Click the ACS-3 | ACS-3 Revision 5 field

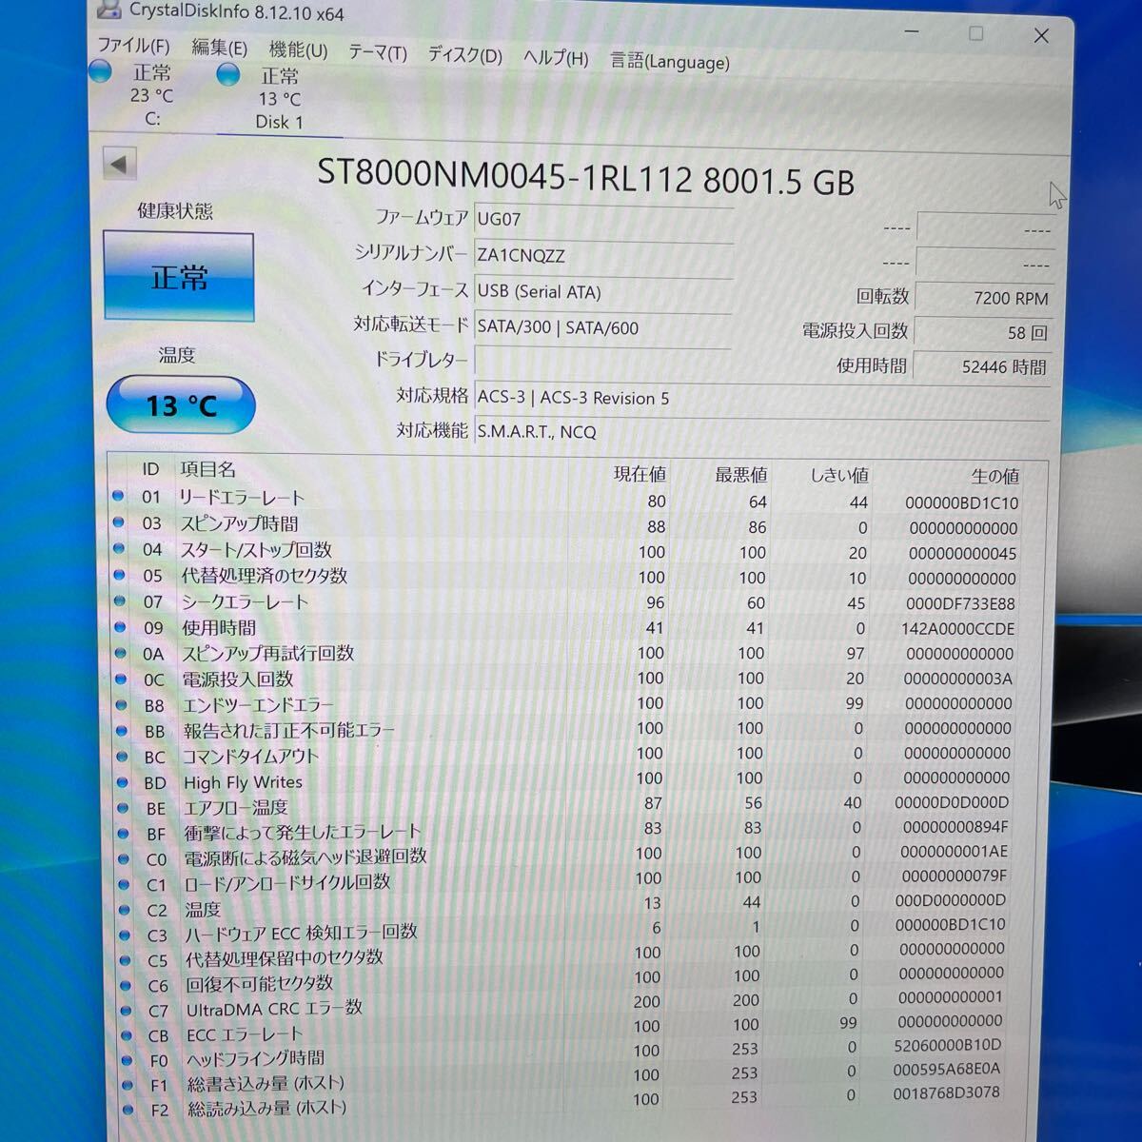761,398
